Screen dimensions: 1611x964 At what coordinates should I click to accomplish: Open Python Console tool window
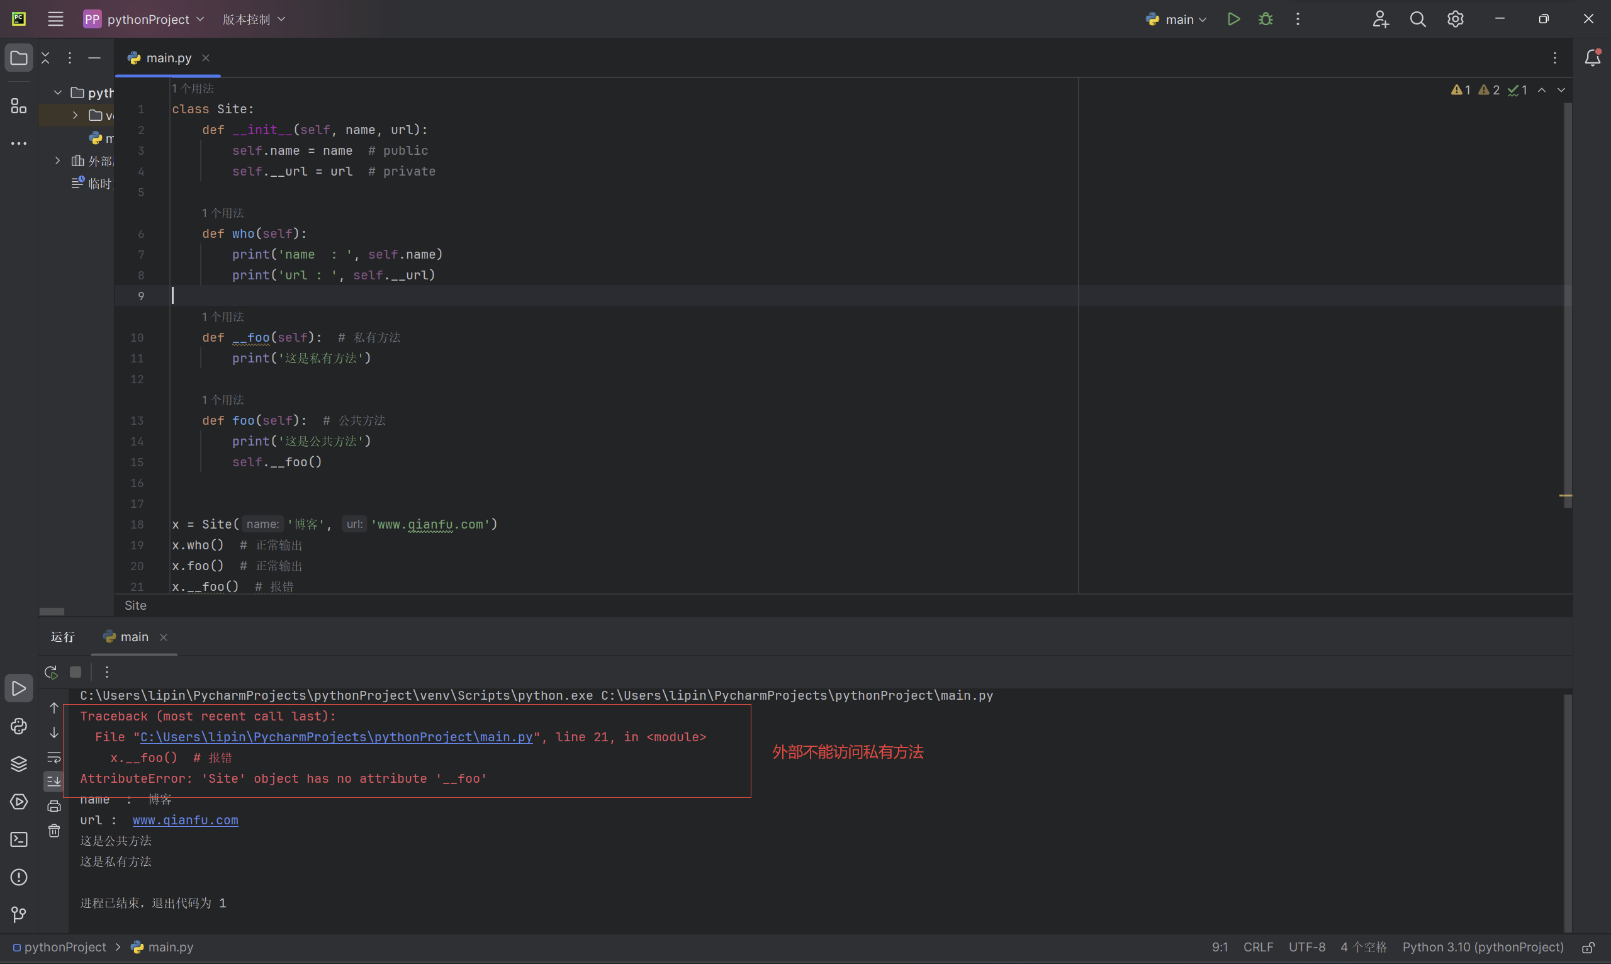(x=19, y=726)
